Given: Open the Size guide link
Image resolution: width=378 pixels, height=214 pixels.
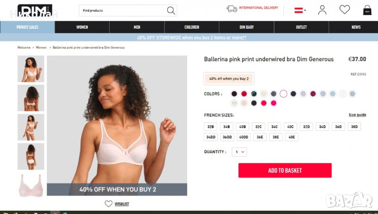Looking at the screenshot, I should (x=357, y=115).
